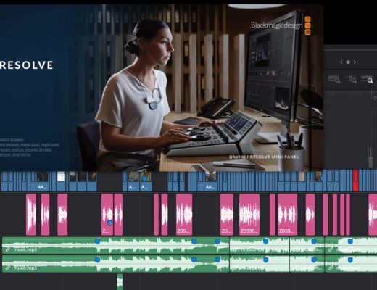Select the leftmost AA... video clip
Viewport: 377px width, 290px height.
tap(42, 181)
